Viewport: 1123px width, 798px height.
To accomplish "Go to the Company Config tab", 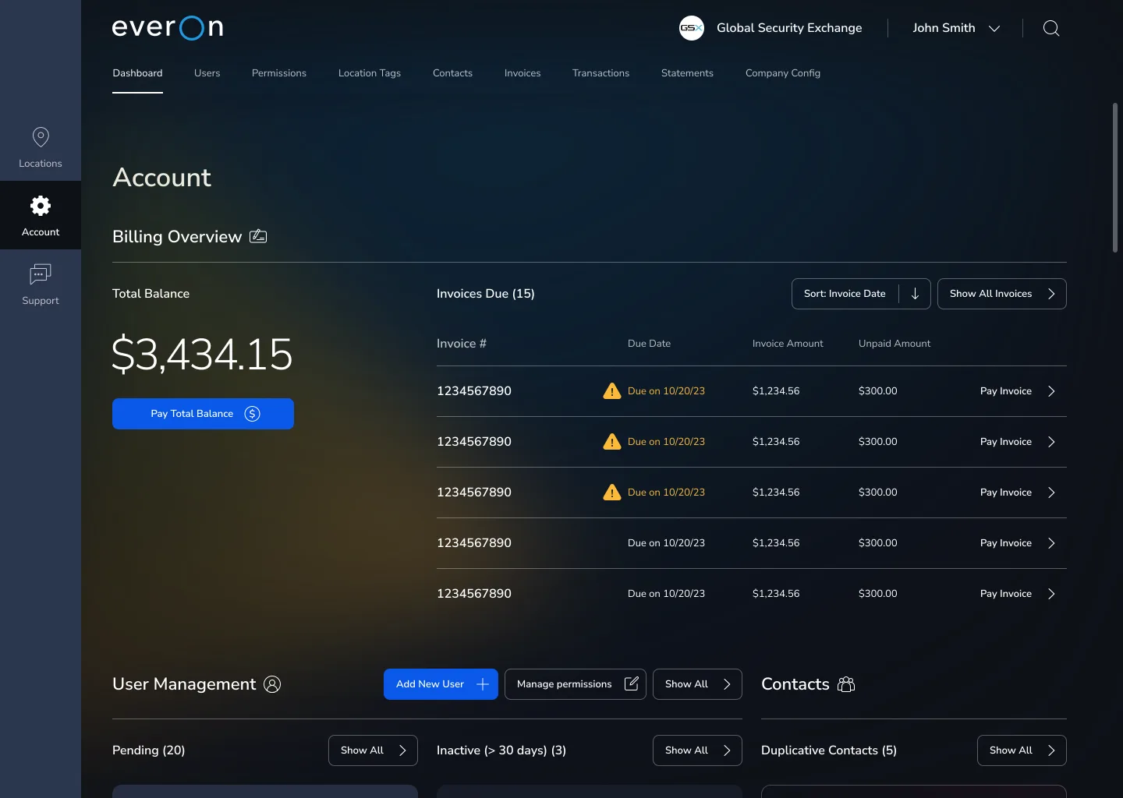I will [x=783, y=73].
